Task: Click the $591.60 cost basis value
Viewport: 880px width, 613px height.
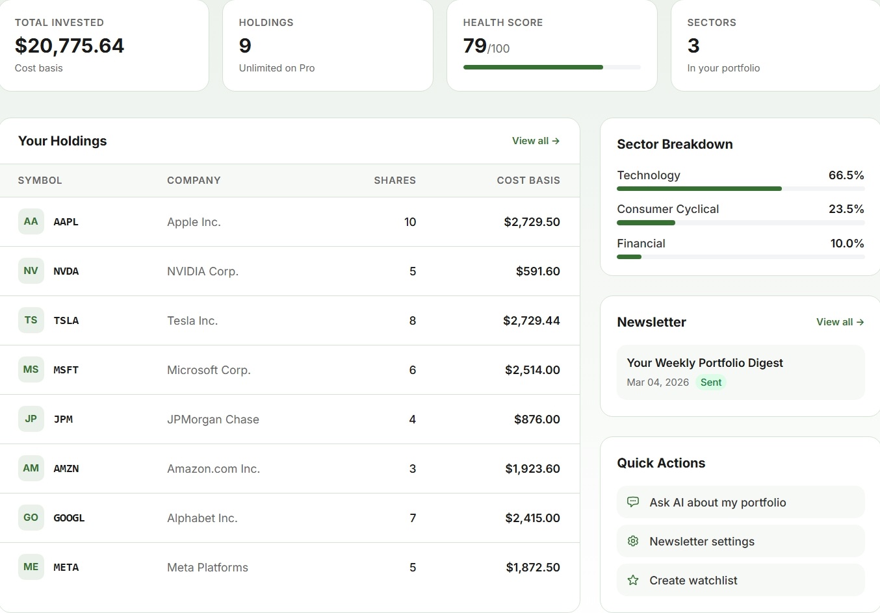Action: [x=537, y=271]
